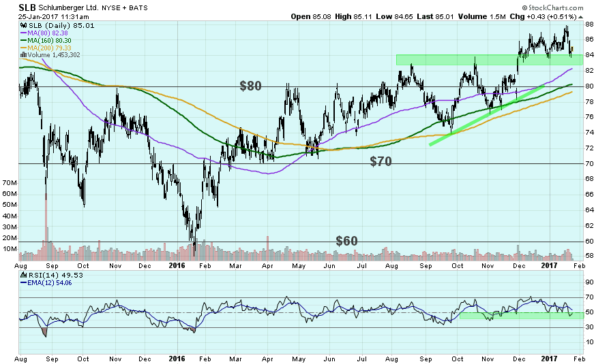596x364 pixels.
Task: Click the RSI(14) 49.53 indicator label
Action: pos(56,276)
